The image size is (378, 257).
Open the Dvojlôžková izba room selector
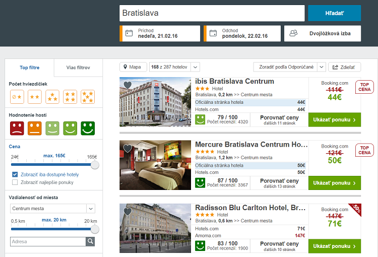pos(323,34)
